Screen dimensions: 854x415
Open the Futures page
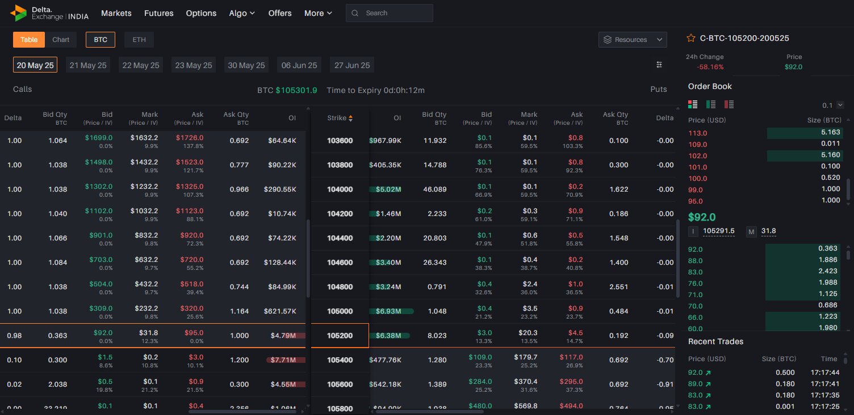click(159, 13)
